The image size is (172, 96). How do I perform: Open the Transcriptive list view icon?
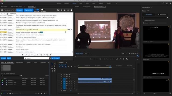click(62, 10)
